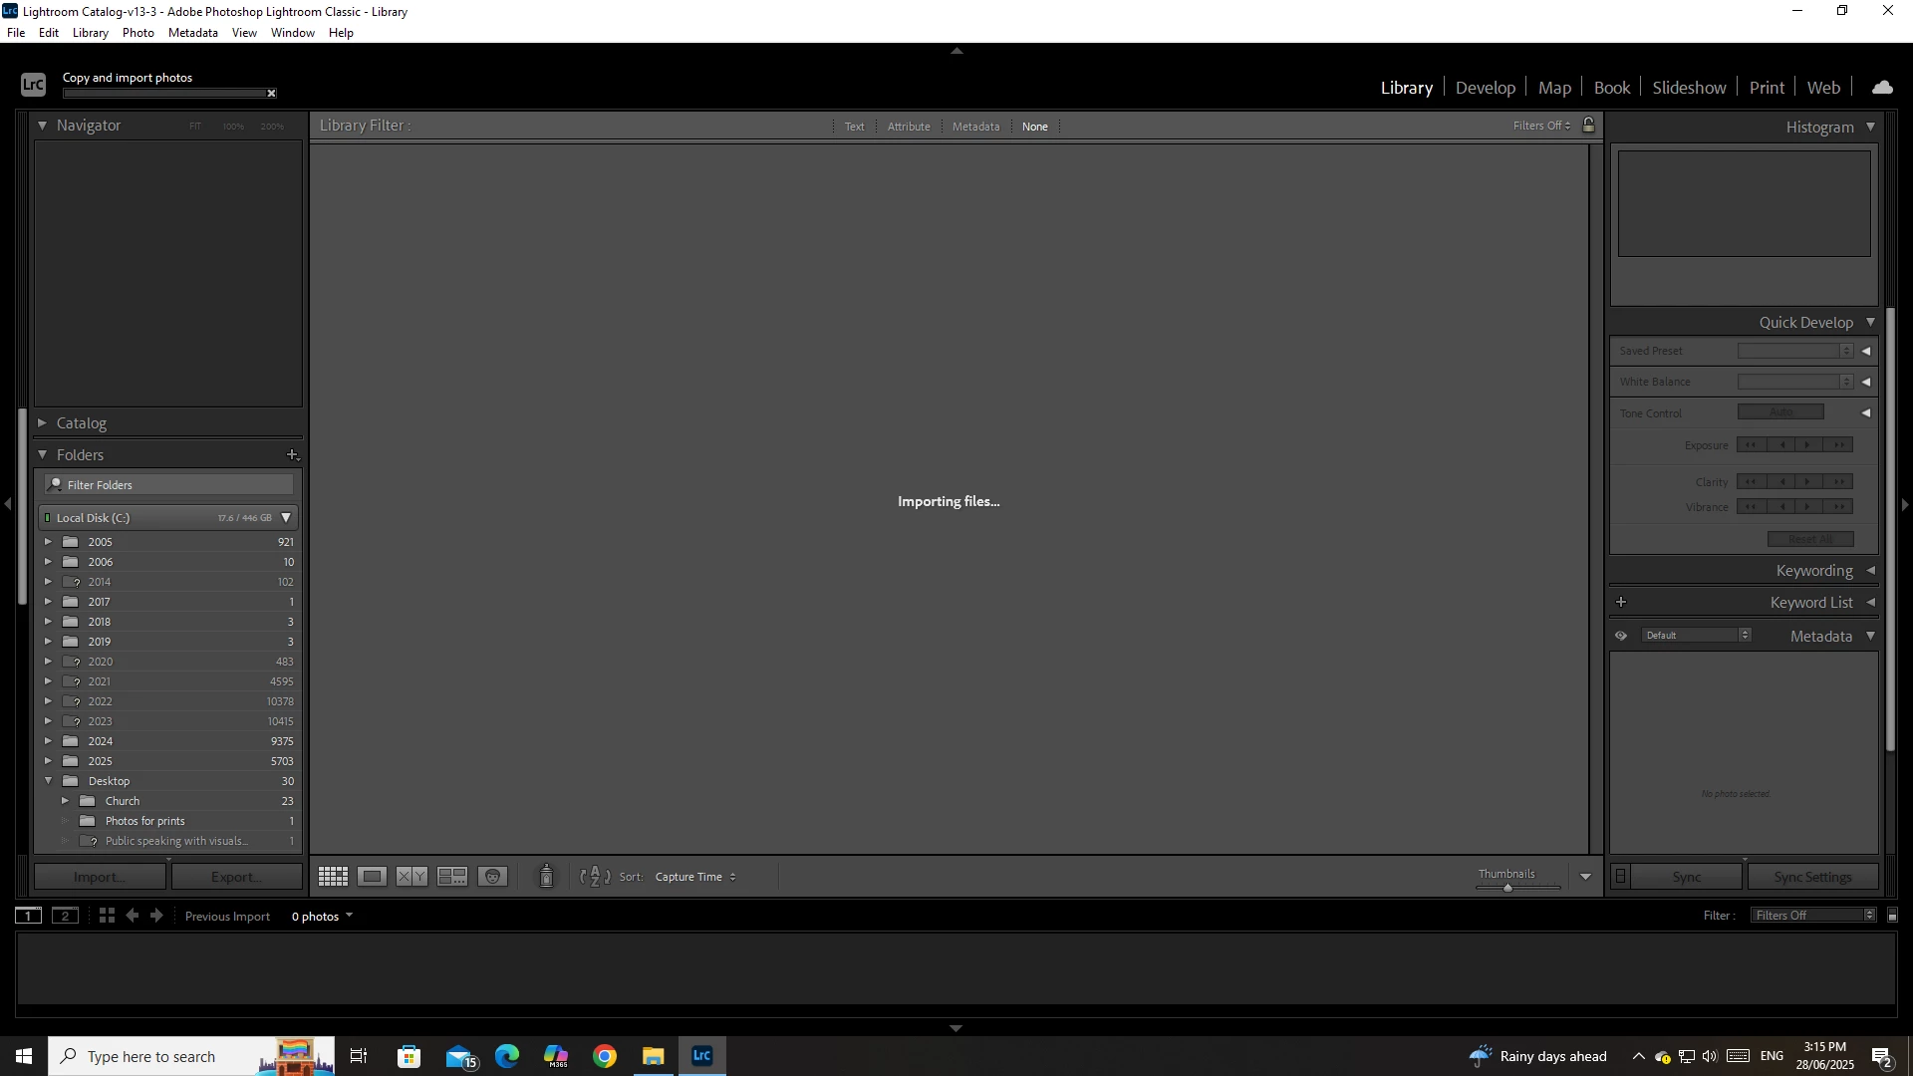The width and height of the screenshot is (1913, 1076).
Task: Expand the 2024 folder
Action: coord(48,741)
